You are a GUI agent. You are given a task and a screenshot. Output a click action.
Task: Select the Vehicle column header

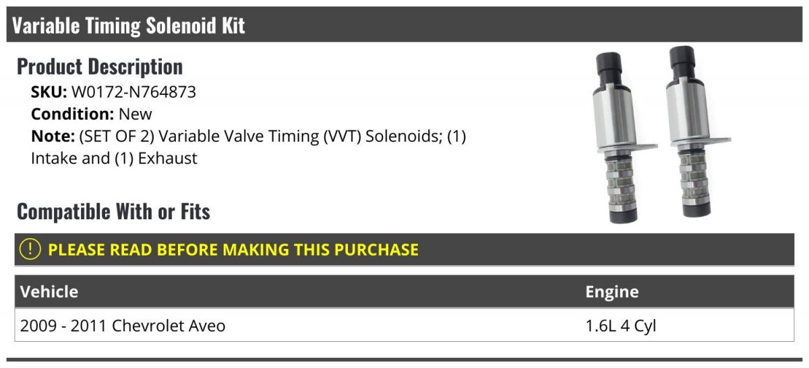(x=49, y=291)
